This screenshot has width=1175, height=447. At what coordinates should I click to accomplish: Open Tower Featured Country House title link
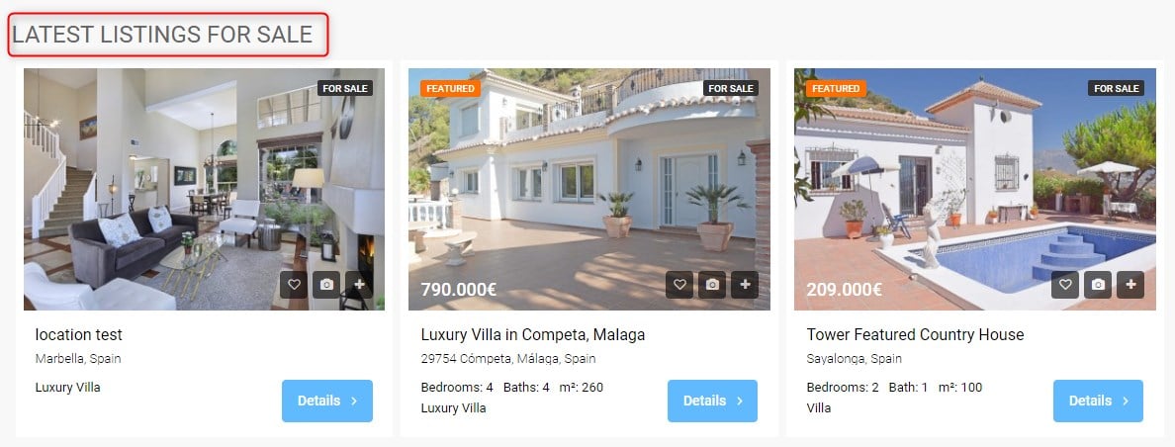[x=915, y=334]
